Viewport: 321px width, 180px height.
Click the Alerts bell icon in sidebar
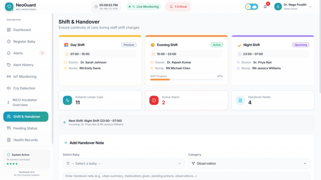click(x=9, y=53)
